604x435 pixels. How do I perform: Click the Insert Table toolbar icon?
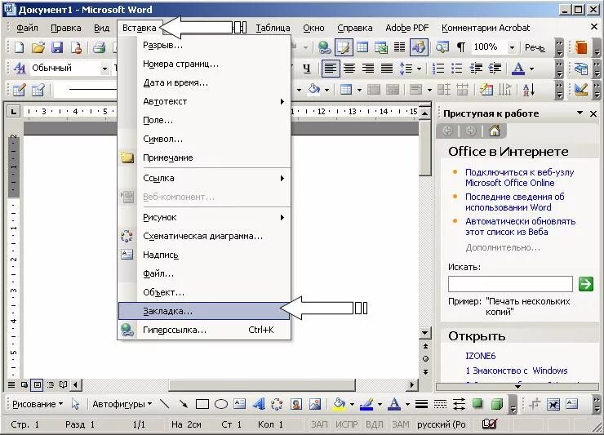pos(362,47)
